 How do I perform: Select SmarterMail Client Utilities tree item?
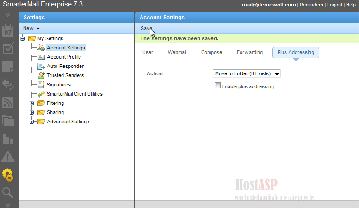74,94
